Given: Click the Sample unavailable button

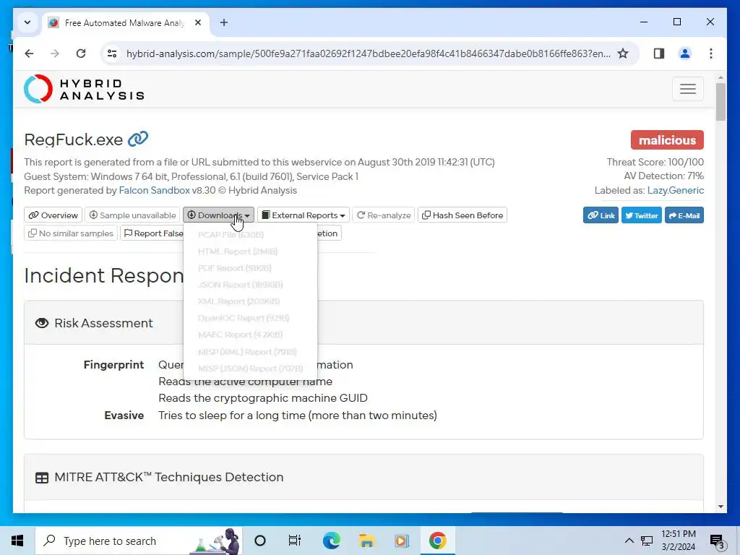Looking at the screenshot, I should pyautogui.click(x=133, y=215).
